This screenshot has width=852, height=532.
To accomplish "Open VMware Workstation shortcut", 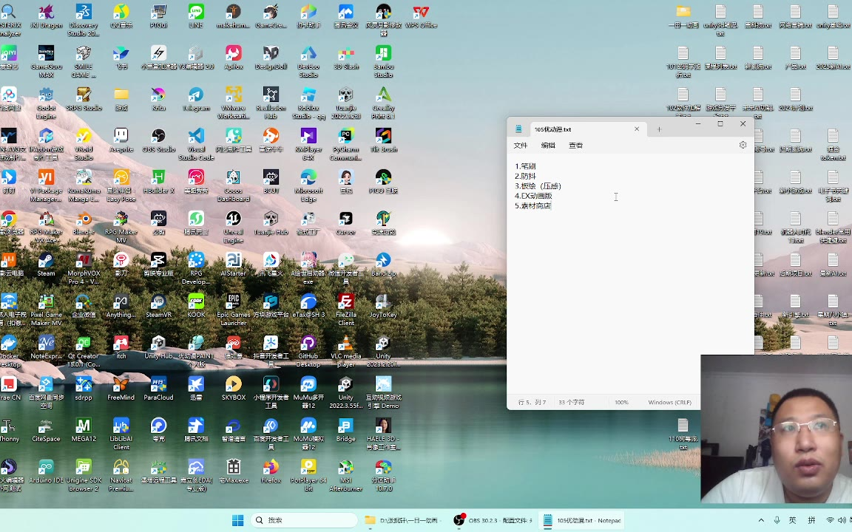I will tap(234, 103).
